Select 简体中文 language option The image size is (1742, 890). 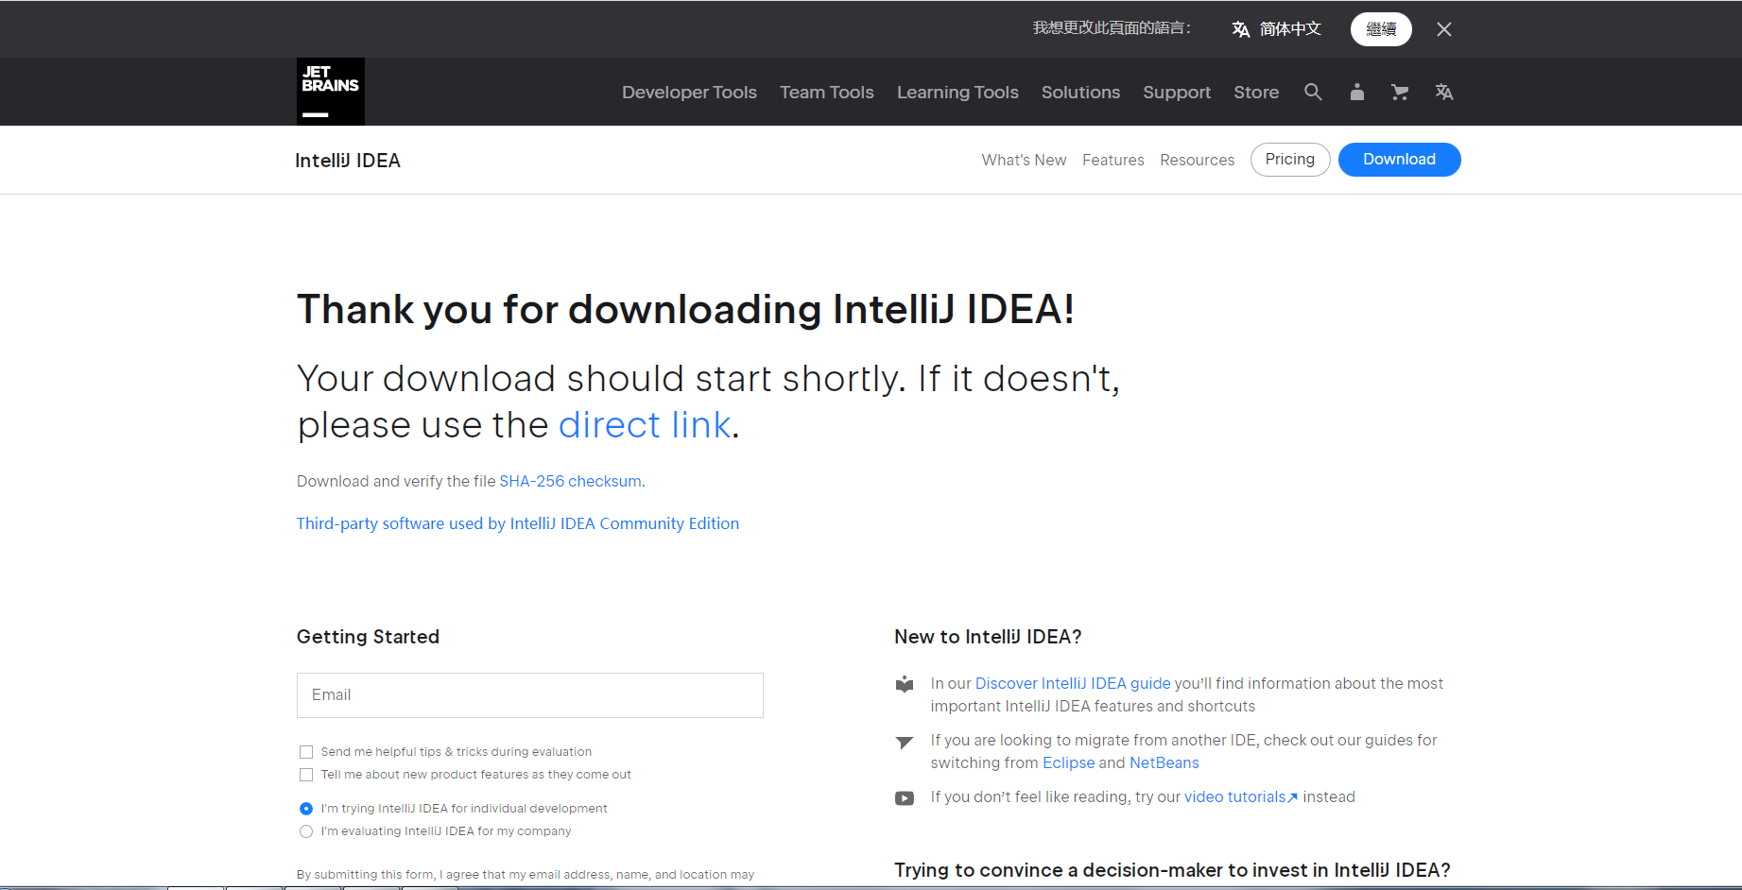(1290, 29)
